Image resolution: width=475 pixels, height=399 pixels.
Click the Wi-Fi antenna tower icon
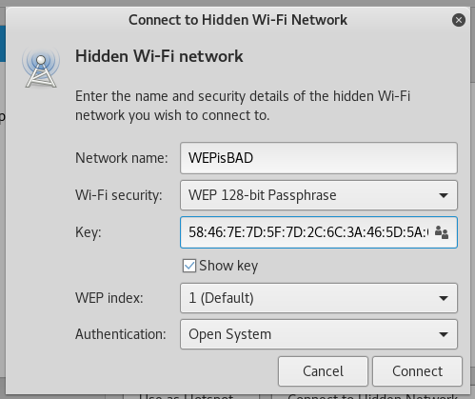(x=41, y=68)
